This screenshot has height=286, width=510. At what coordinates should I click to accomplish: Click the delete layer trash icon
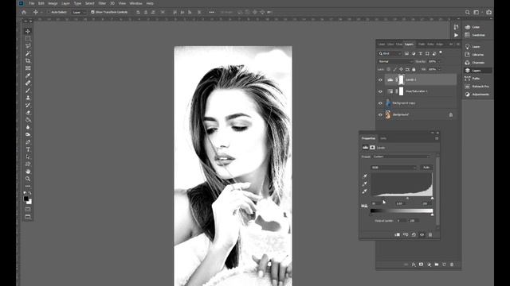click(x=452, y=265)
